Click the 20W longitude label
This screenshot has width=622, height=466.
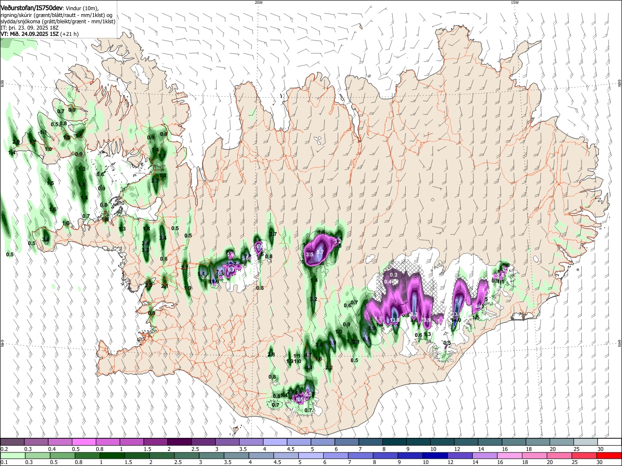pyautogui.click(x=259, y=2)
